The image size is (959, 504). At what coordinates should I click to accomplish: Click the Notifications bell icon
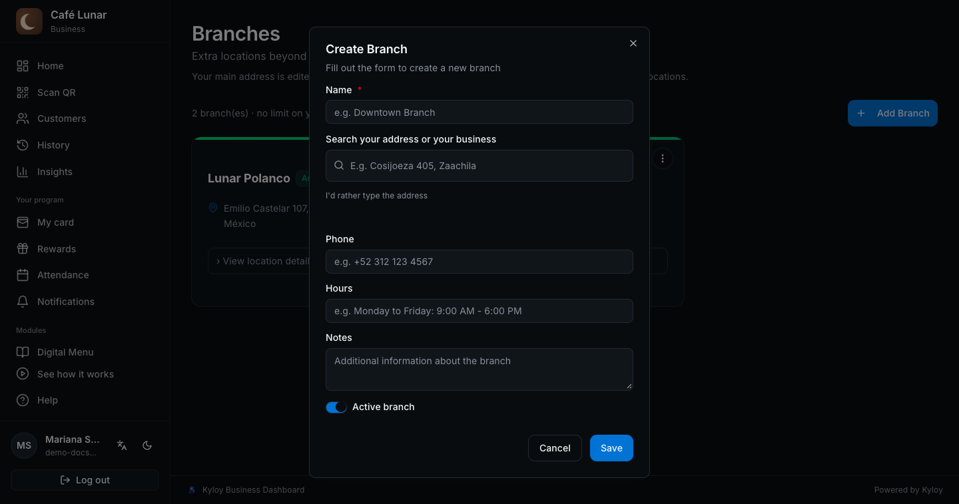pyautogui.click(x=23, y=302)
